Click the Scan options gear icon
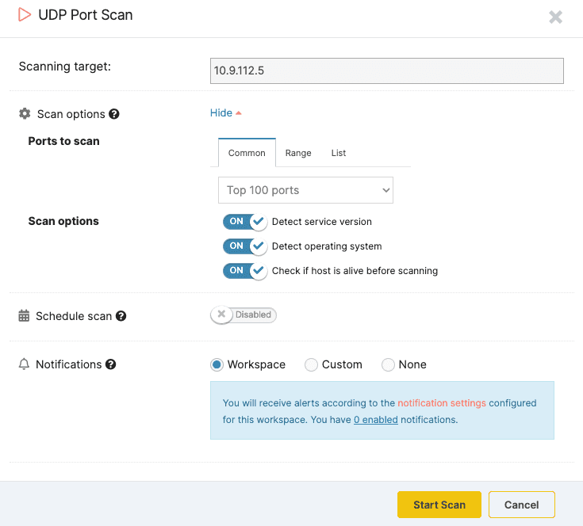This screenshot has width=583, height=526. (25, 114)
